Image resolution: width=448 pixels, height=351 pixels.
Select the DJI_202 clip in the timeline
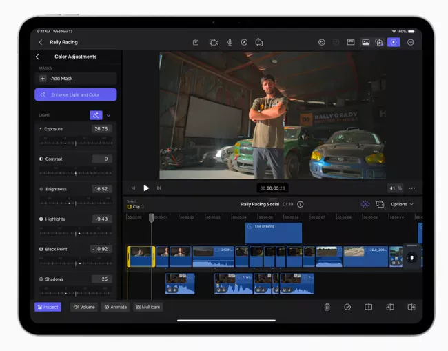click(x=366, y=257)
